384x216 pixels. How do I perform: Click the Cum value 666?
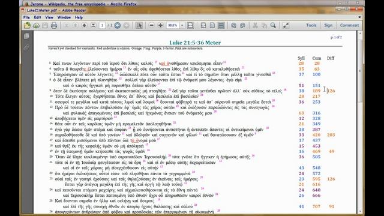pyautogui.click(x=316, y=196)
